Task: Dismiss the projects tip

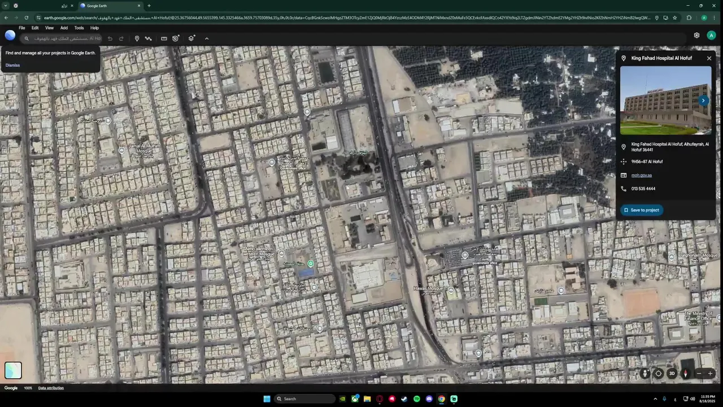Action: click(12, 65)
